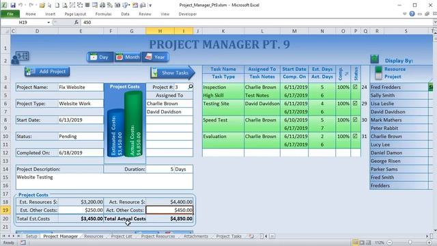Click the Insert Function fx icon
Screen dimensions: 437x246
coord(76,23)
